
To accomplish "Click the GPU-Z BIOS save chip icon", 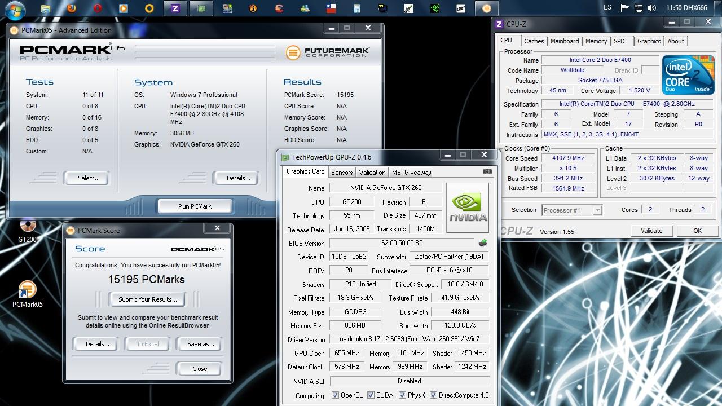I will (483, 243).
